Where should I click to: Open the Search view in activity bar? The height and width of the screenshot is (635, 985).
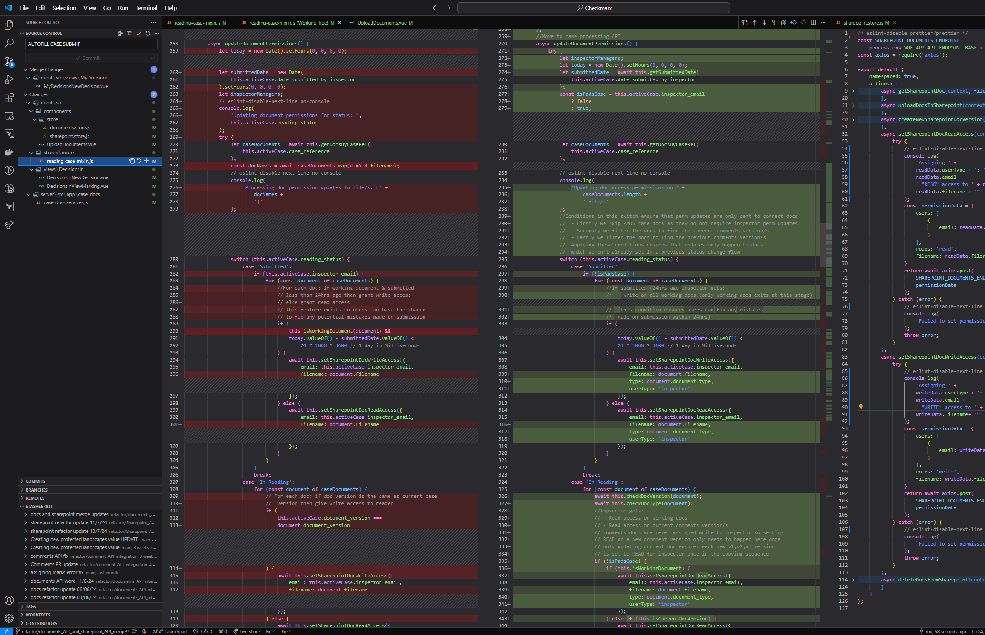pos(9,43)
